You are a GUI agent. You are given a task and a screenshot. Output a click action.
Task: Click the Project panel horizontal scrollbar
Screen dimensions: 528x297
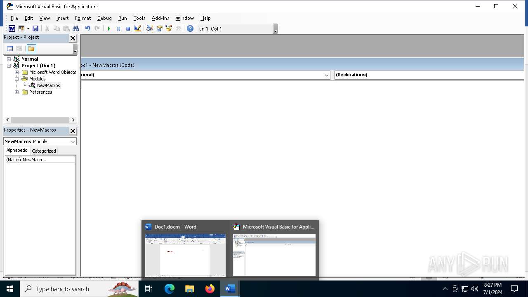(x=40, y=120)
